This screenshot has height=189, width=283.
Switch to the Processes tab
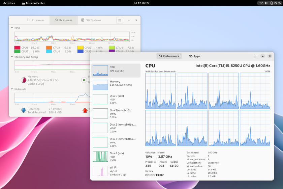[36, 20]
